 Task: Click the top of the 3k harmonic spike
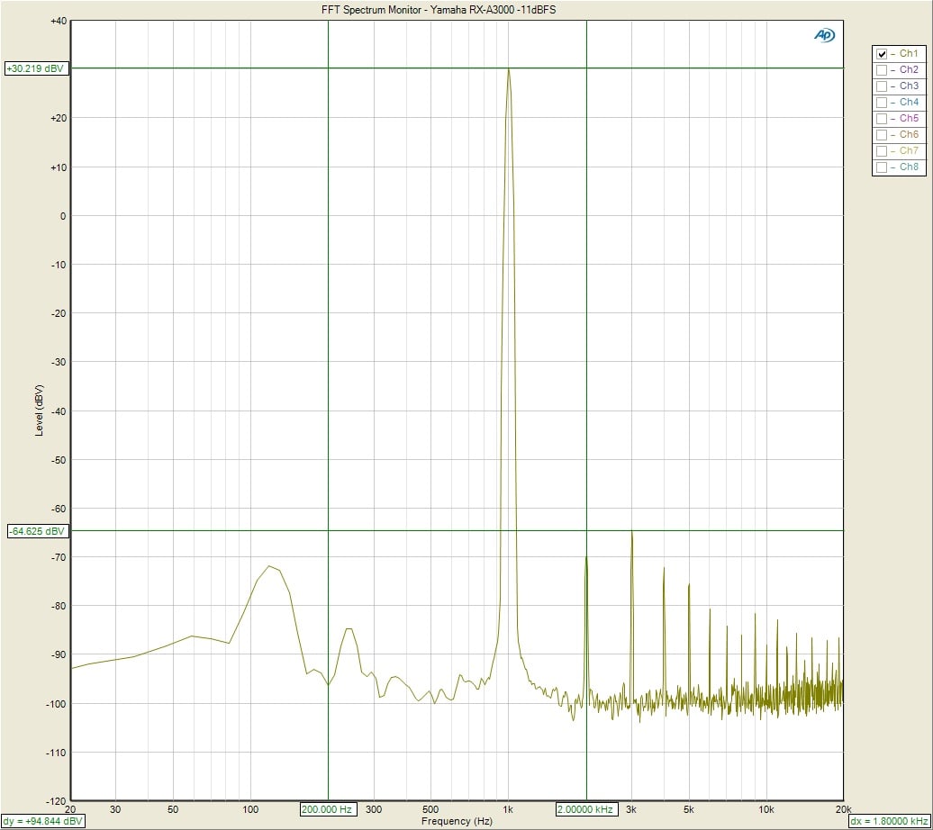(631, 532)
